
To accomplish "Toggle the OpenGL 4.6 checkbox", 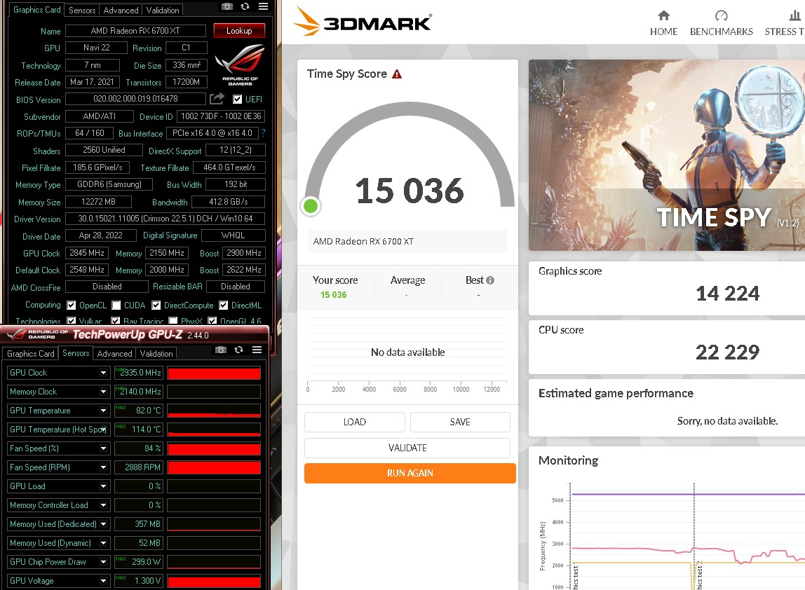I will pyautogui.click(x=212, y=321).
